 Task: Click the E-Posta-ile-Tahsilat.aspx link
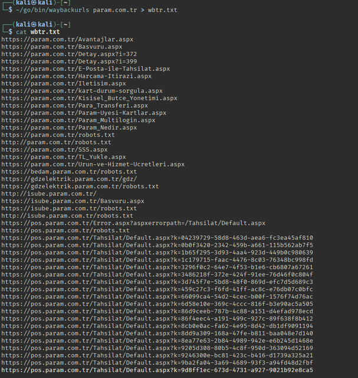(x=86, y=69)
